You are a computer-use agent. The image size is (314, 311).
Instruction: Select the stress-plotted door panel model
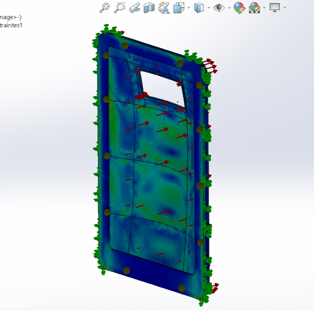[x=154, y=166]
